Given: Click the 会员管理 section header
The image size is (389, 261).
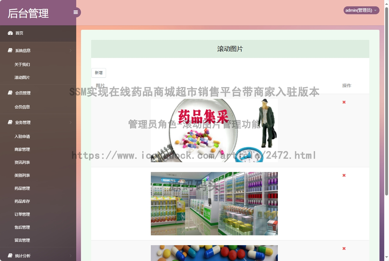Looking at the screenshot, I should (x=38, y=93).
